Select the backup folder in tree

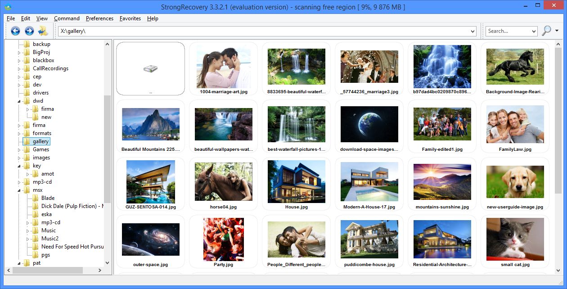41,44
